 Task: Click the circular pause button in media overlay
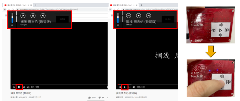(x=33, y=16)
